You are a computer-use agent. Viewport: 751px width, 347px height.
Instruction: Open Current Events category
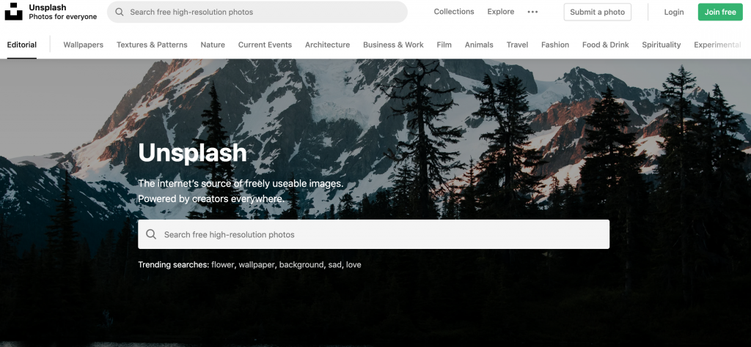[x=265, y=45]
